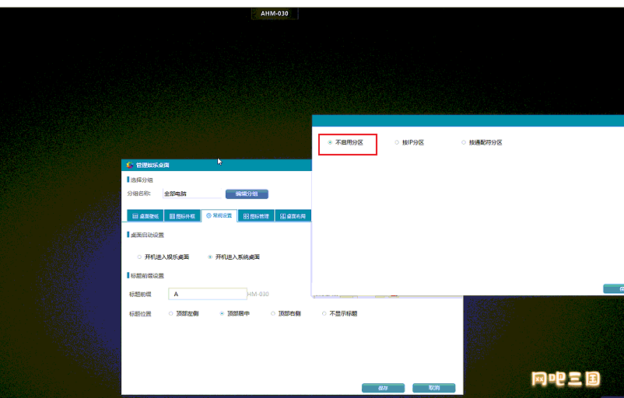This screenshot has height=398, width=624.
Task: Select the 按通配符分区 radio option
Action: 464,143
